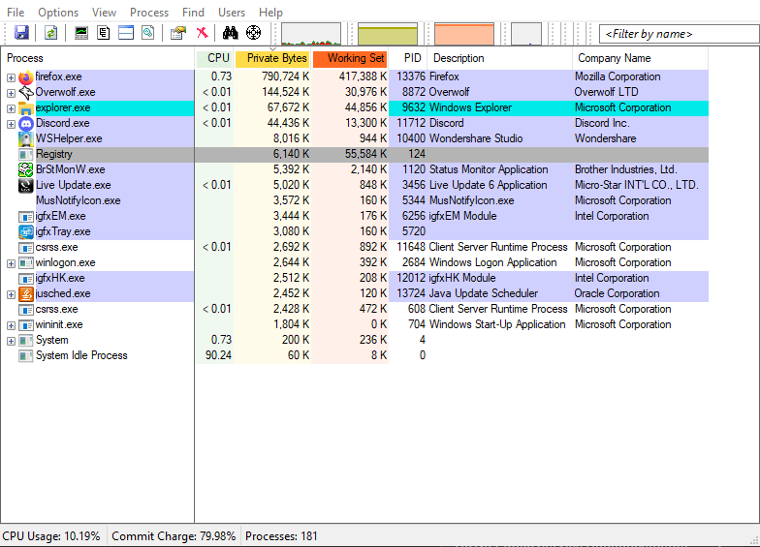
Task: Expand the wininit.exe process tree
Action: [11, 325]
